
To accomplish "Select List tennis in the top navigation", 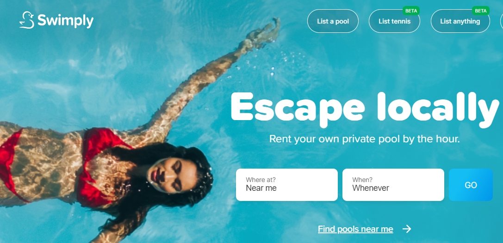I will 394,21.
